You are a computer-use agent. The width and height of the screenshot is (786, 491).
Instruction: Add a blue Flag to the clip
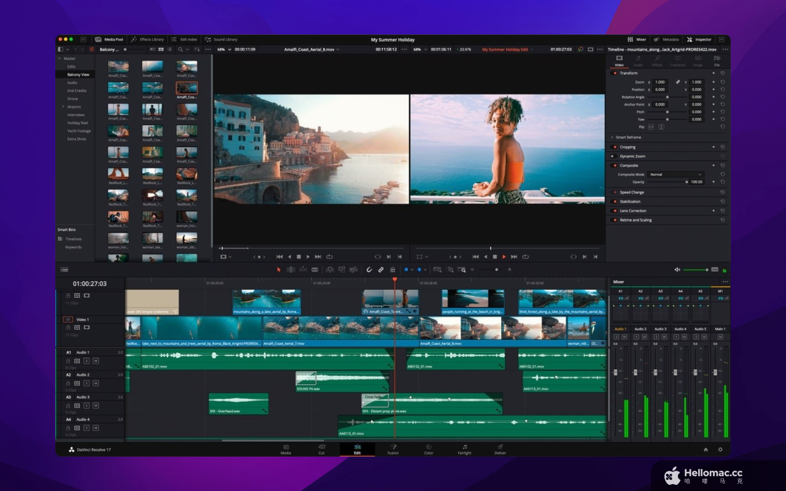pyautogui.click(x=406, y=269)
